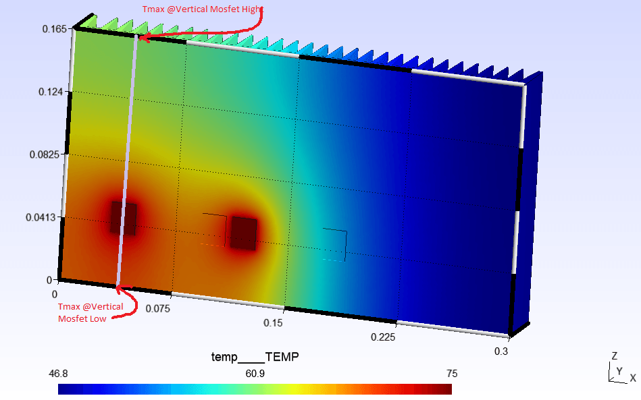Select the 0.15 width axis label
The height and width of the screenshot is (400, 641).
273,323
